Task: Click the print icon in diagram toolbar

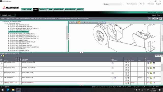Action: point(73,22)
